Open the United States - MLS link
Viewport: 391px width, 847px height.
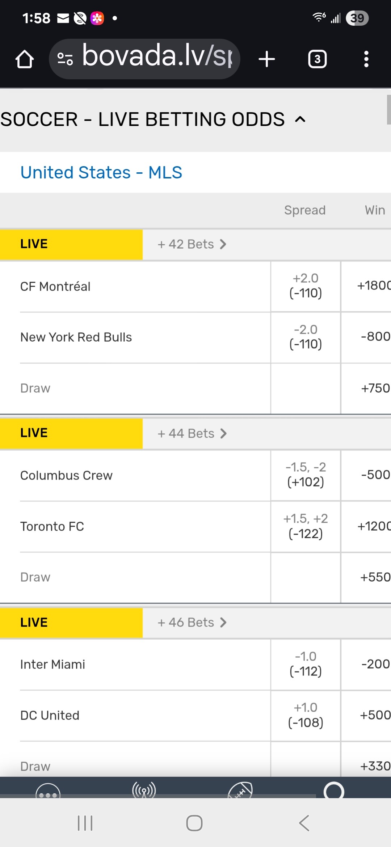pos(101,172)
